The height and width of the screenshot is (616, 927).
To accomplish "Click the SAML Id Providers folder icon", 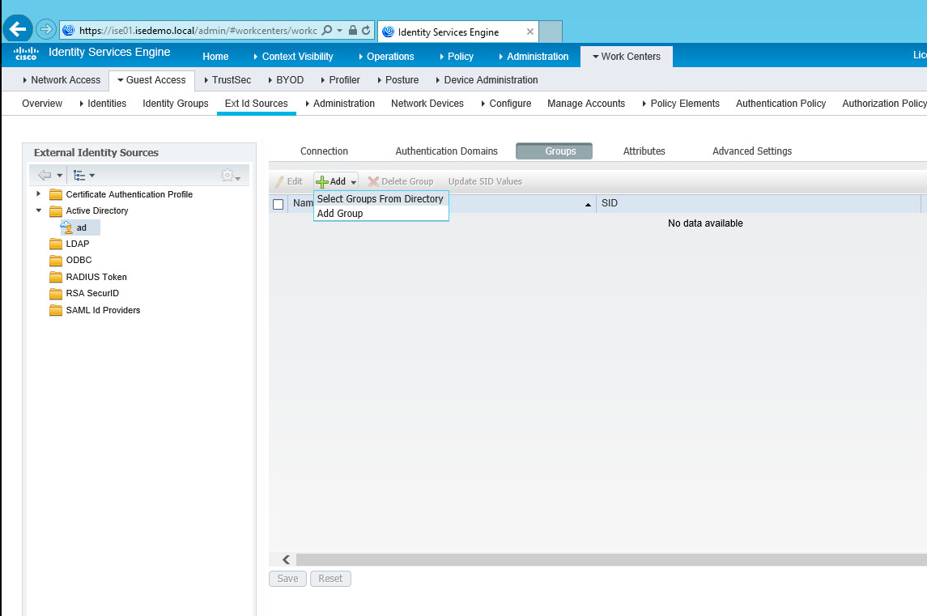I will point(56,310).
